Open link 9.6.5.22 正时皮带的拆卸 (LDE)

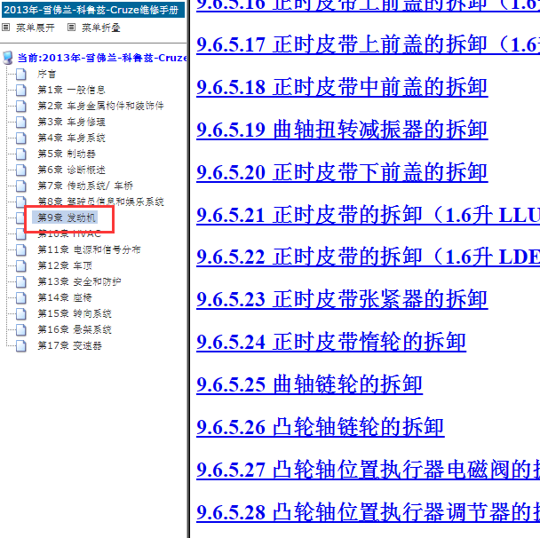point(368,257)
